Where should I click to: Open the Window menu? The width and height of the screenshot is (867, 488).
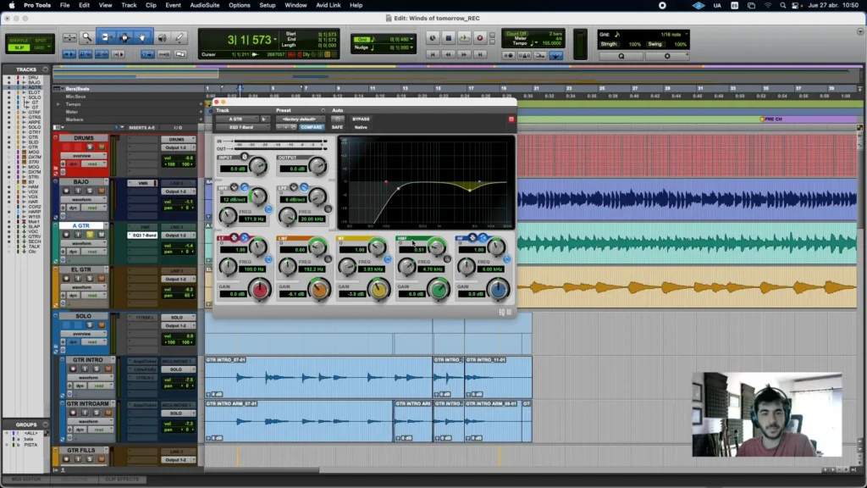pos(295,6)
